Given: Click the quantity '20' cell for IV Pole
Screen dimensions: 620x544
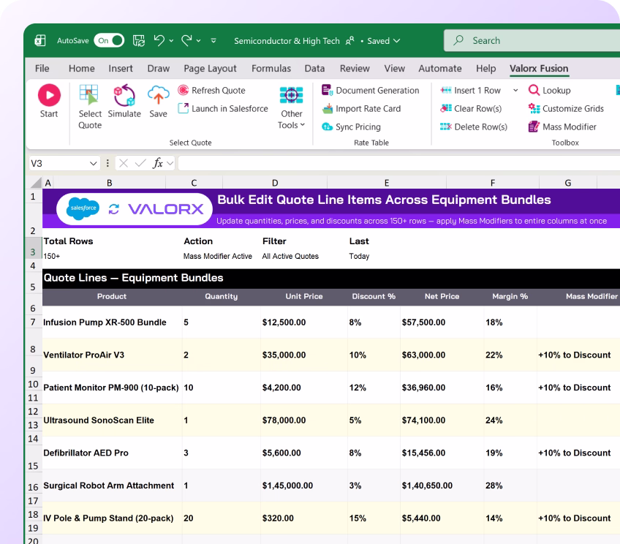Looking at the screenshot, I should 222,518.
